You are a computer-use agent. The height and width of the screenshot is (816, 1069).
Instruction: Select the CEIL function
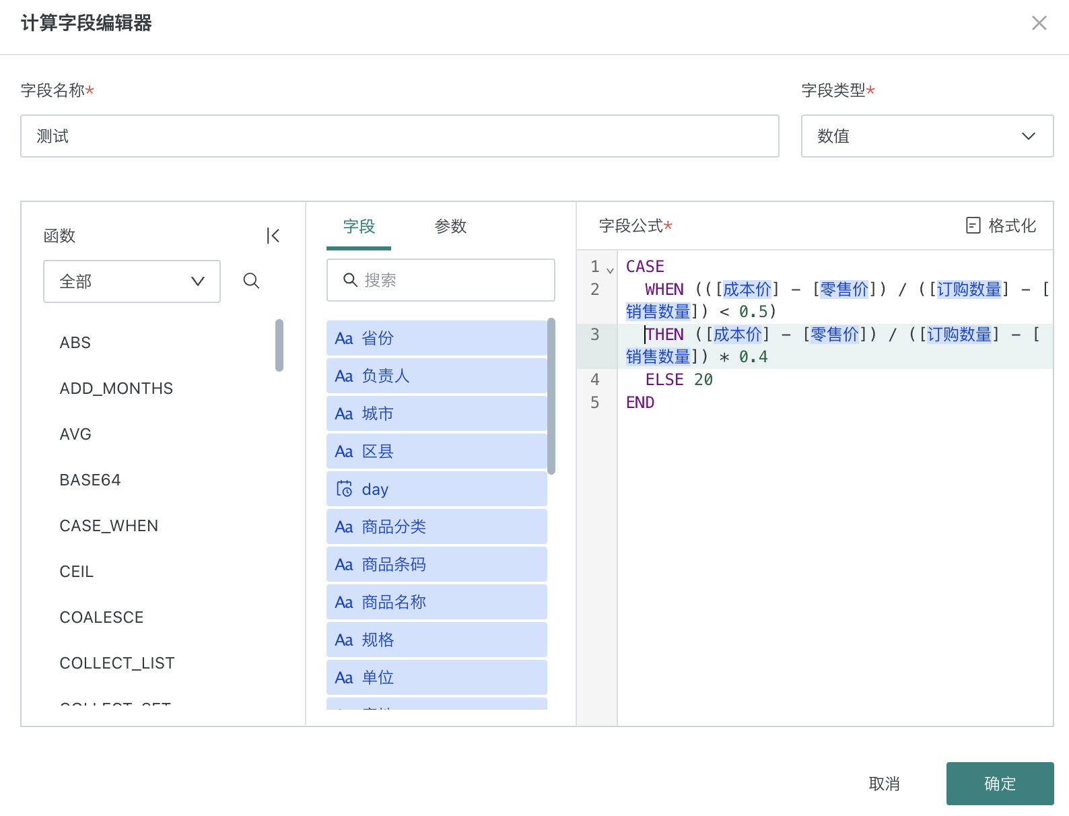tap(77, 572)
